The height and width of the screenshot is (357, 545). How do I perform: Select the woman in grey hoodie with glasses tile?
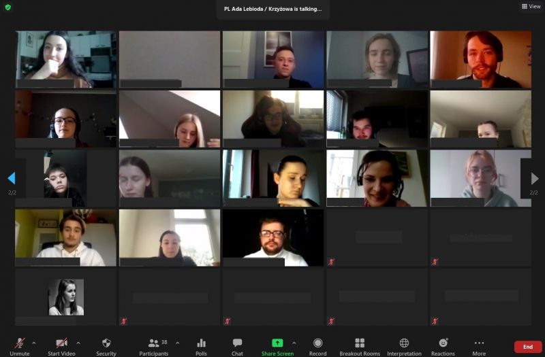481,178
